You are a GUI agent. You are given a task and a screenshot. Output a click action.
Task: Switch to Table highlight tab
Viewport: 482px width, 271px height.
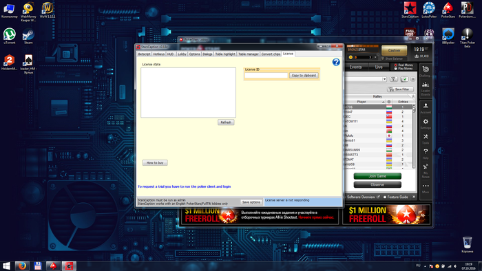point(225,54)
